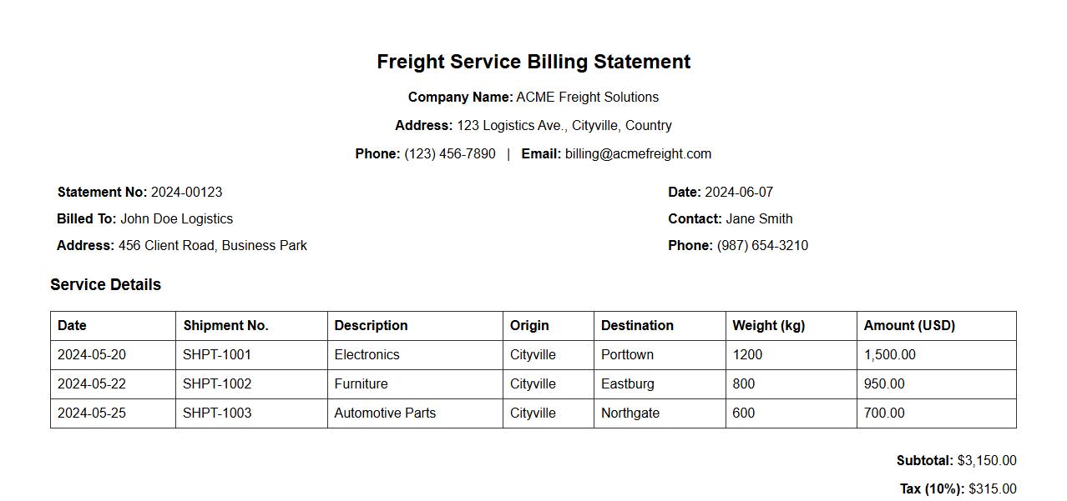
Task: Select shipment SHPT-1001 cell
Action: (217, 355)
